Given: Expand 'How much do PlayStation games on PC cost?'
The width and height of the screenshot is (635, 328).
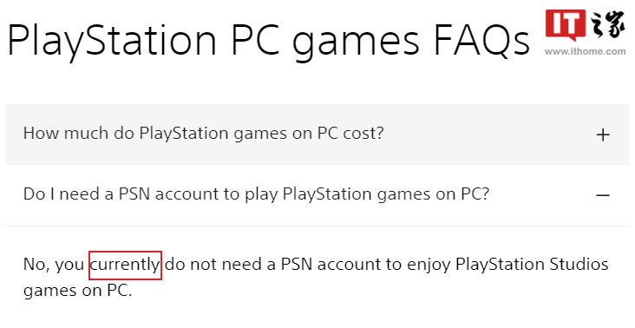Looking at the screenshot, I should point(203,134).
